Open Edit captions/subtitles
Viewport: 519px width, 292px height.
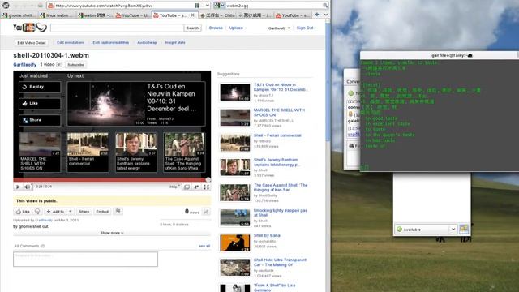tap(111, 42)
